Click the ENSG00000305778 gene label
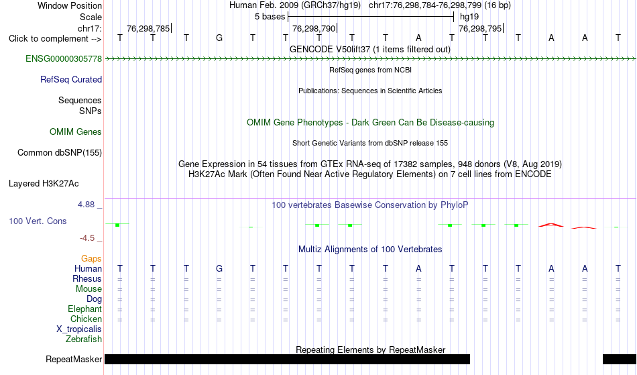 coord(64,59)
